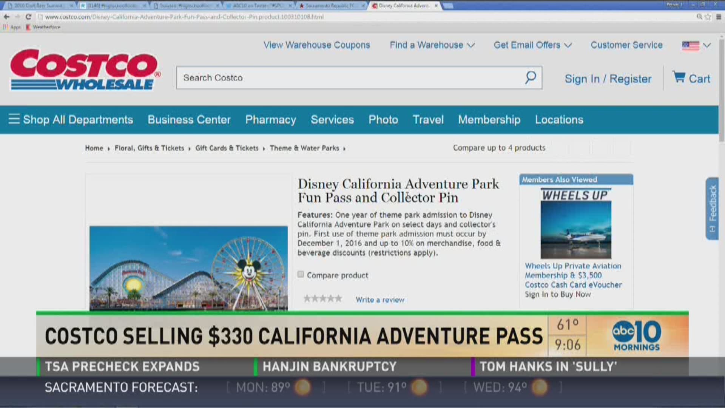Open View Warehouse Coupons link
Viewport: 725px width, 408px height.
pos(316,45)
